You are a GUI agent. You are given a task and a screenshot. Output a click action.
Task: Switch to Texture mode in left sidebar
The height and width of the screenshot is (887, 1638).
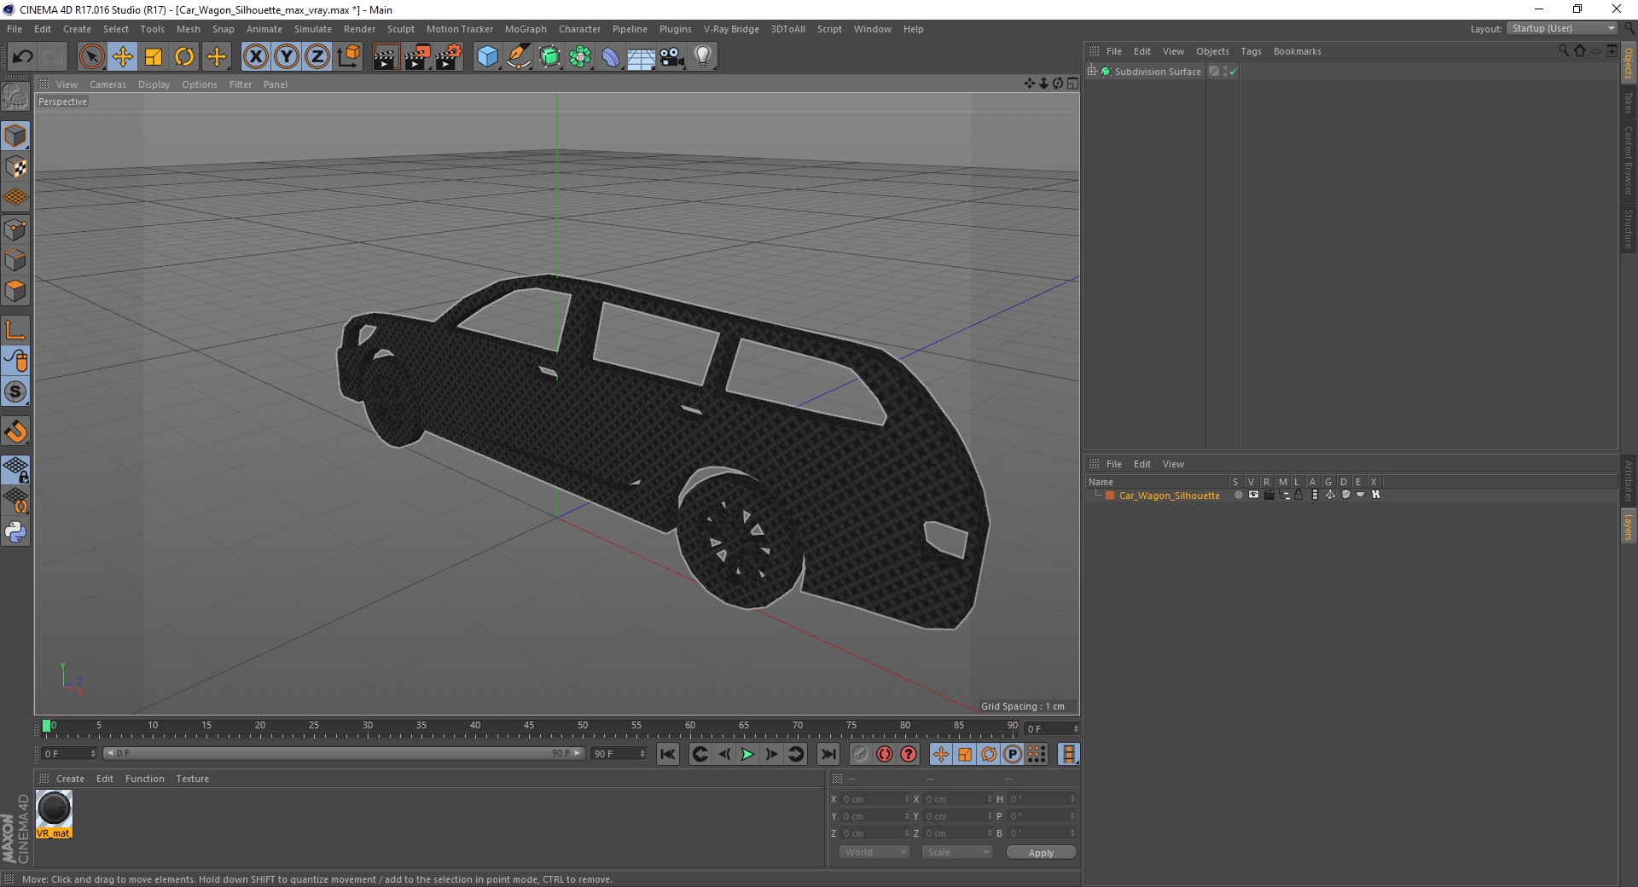[15, 167]
